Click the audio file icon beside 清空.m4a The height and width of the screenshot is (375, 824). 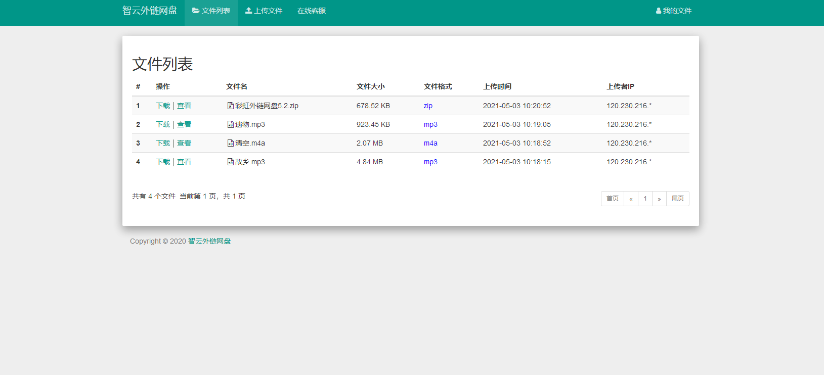click(230, 143)
